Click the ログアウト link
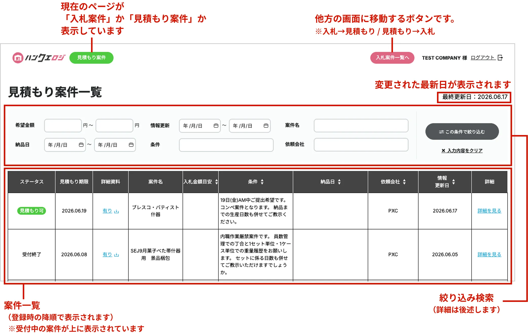 coord(483,58)
